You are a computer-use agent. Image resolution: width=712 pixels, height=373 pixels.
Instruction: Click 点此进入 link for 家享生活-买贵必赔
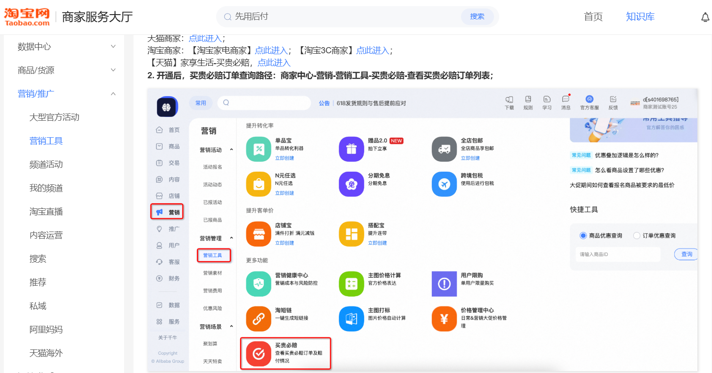click(274, 63)
